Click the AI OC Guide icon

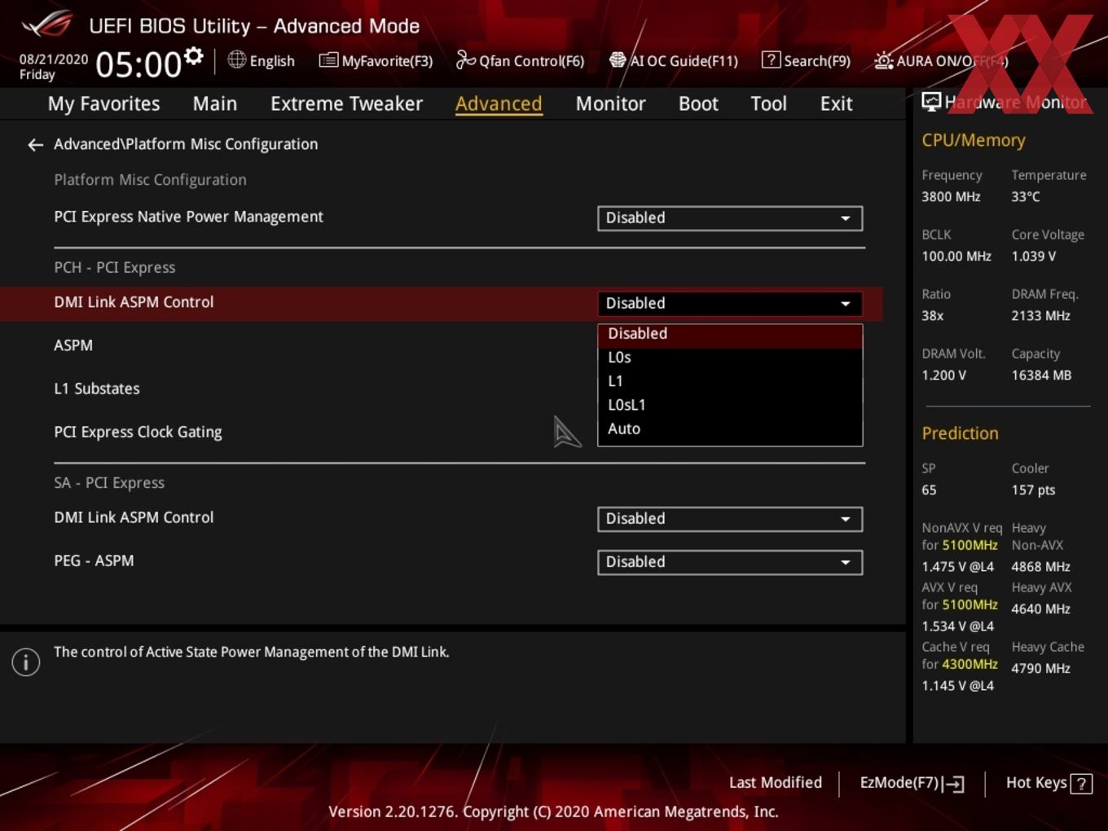[x=618, y=60]
